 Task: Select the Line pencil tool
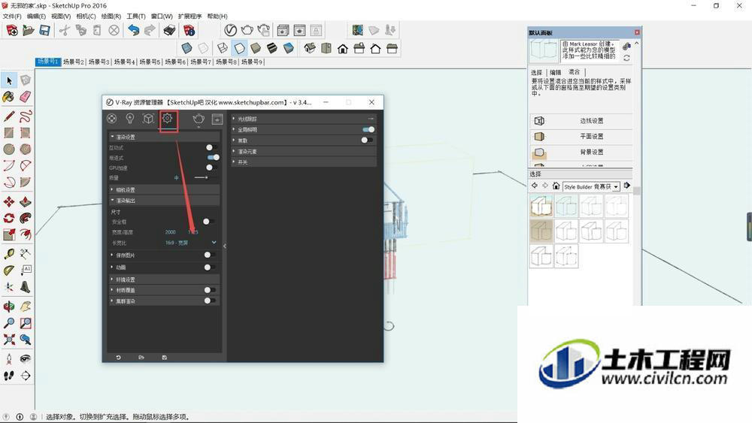click(8, 116)
